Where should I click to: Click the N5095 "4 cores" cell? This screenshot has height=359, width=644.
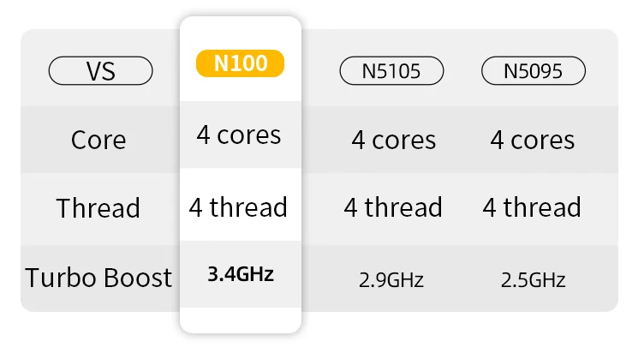(x=532, y=140)
